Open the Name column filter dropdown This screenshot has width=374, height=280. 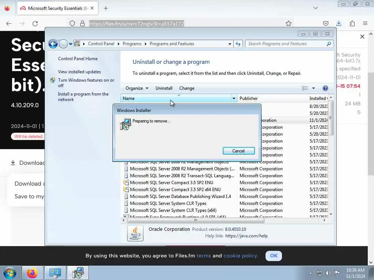234,98
